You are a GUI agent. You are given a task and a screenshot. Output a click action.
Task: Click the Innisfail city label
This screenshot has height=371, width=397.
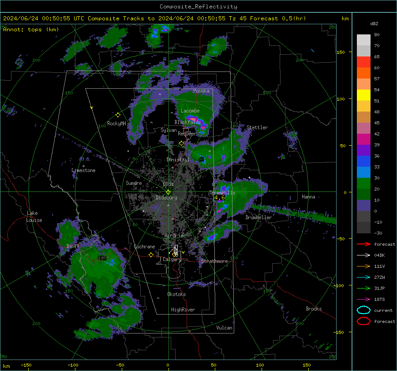click(178, 160)
